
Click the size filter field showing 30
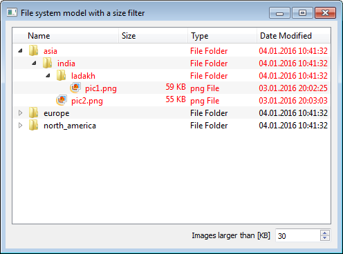298,235
